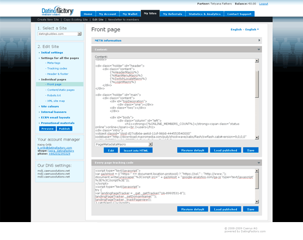This screenshot has height=240, width=303.
Task: Open the Contact Support tab
Action: 239,14
